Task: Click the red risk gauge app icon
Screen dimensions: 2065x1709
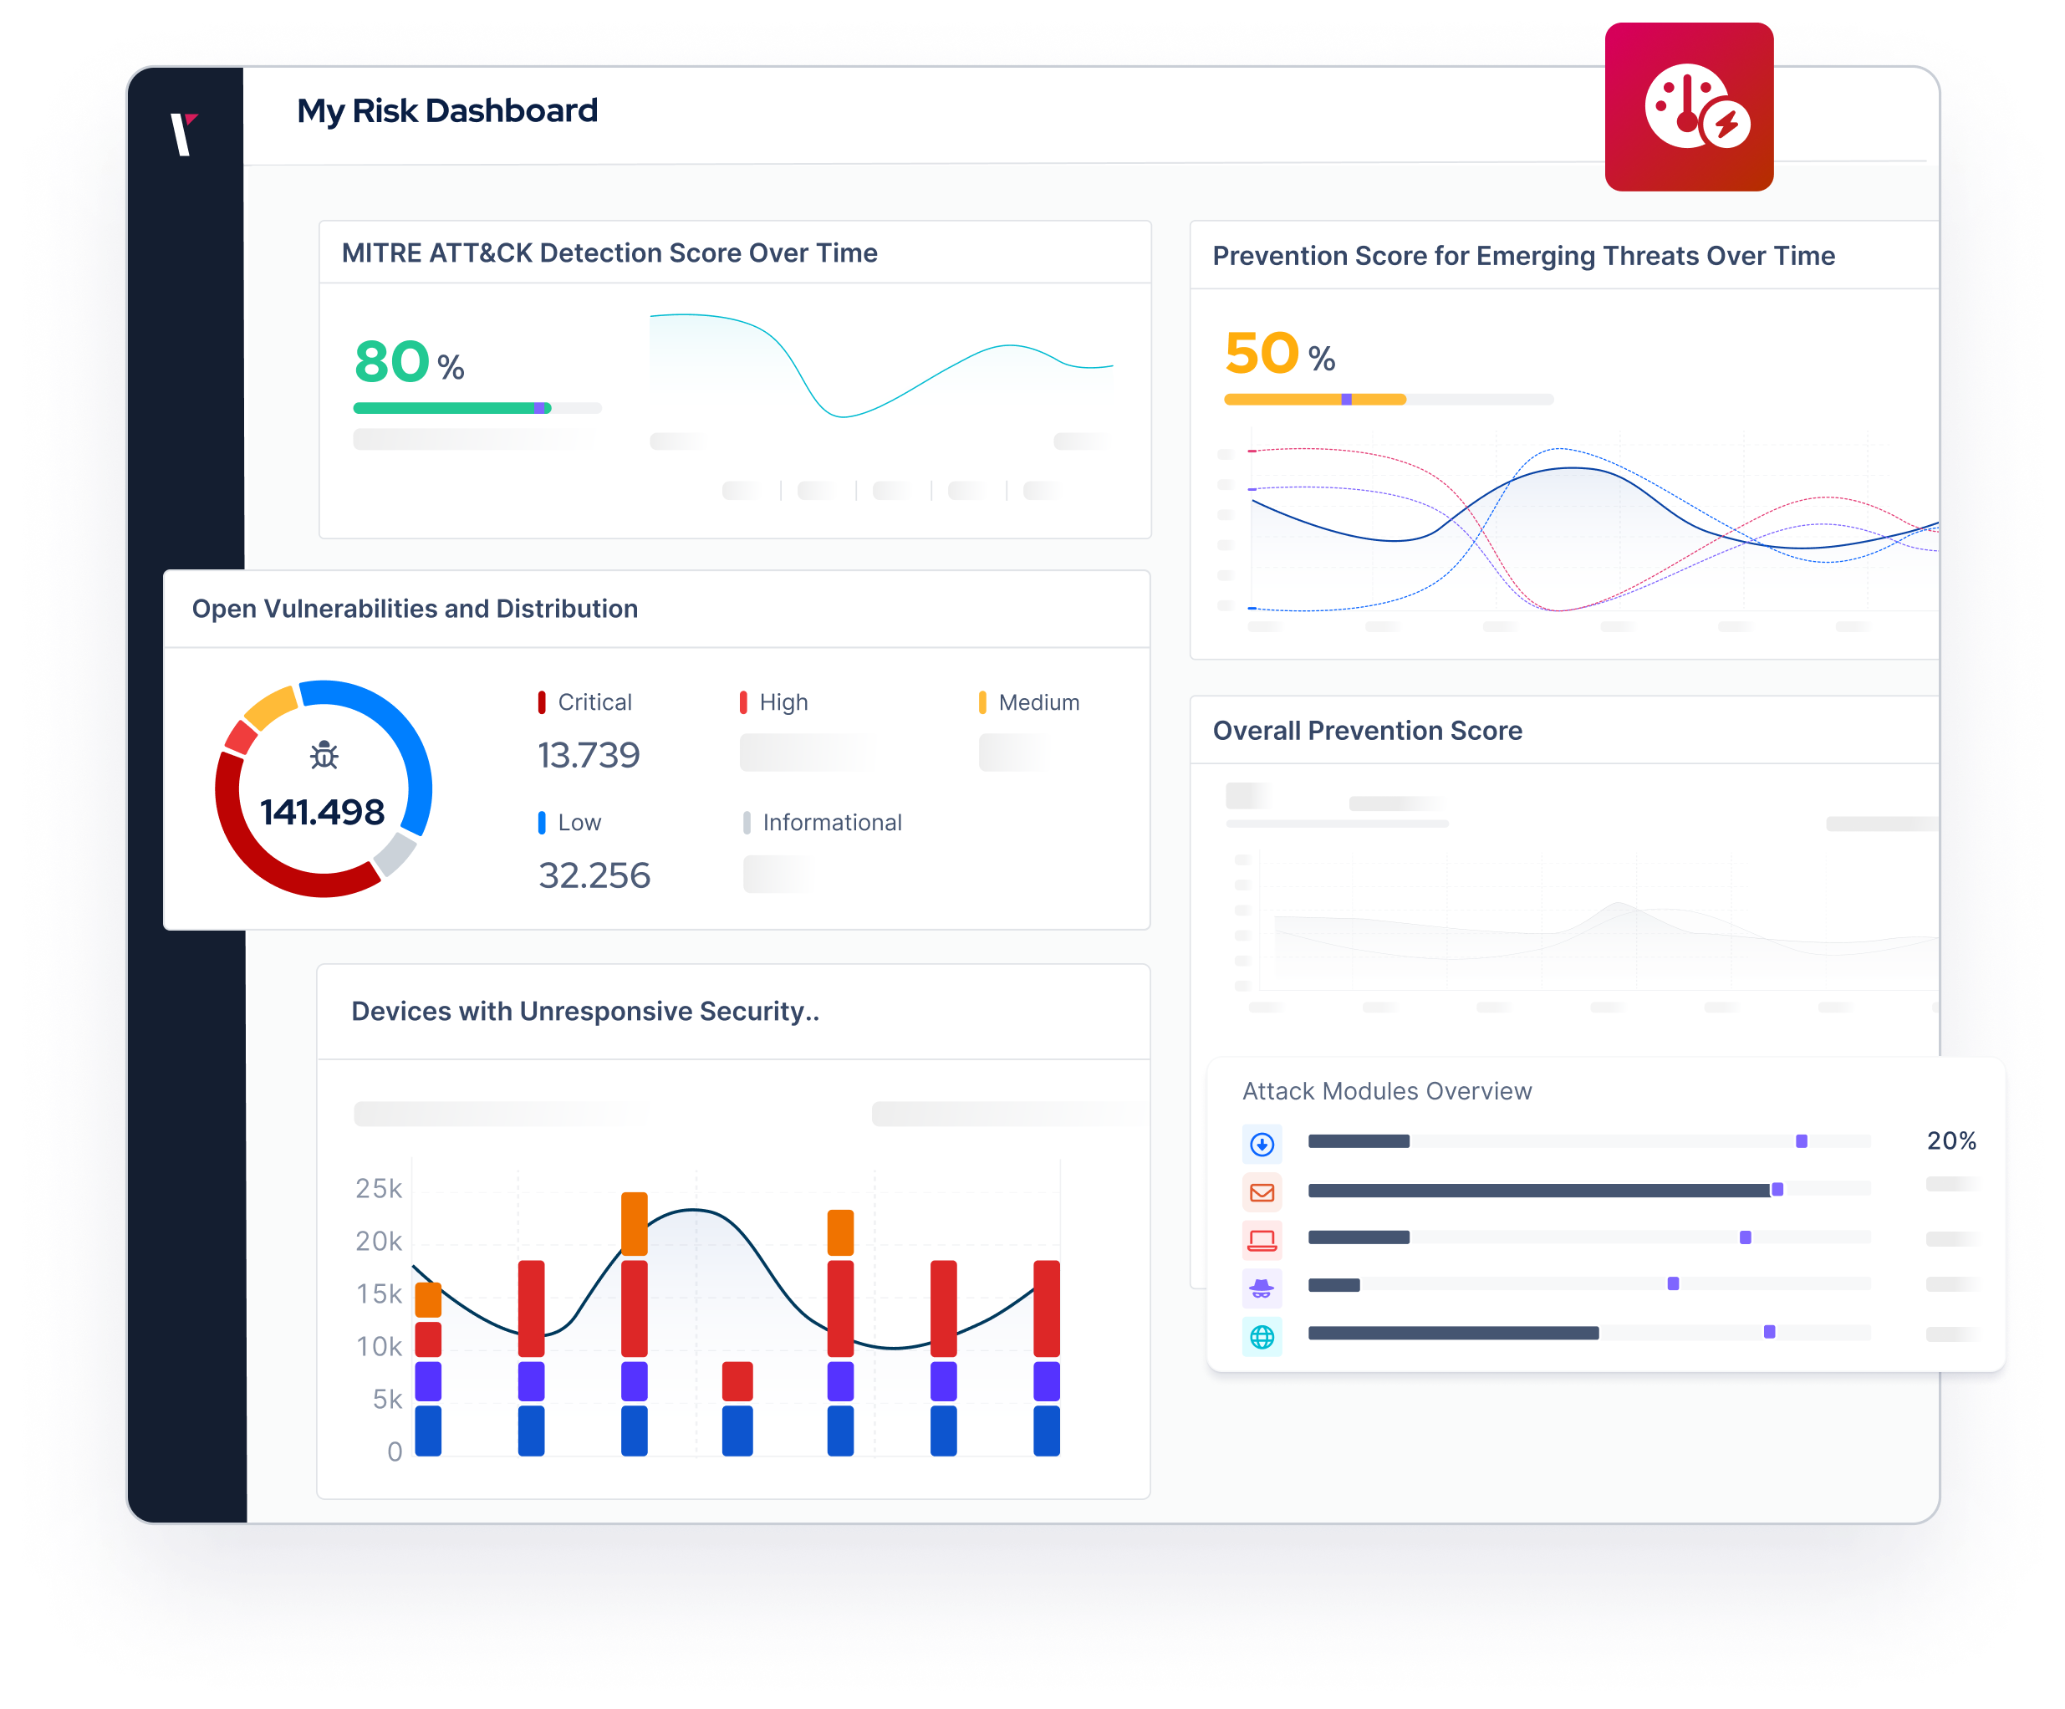Action: point(1689,107)
